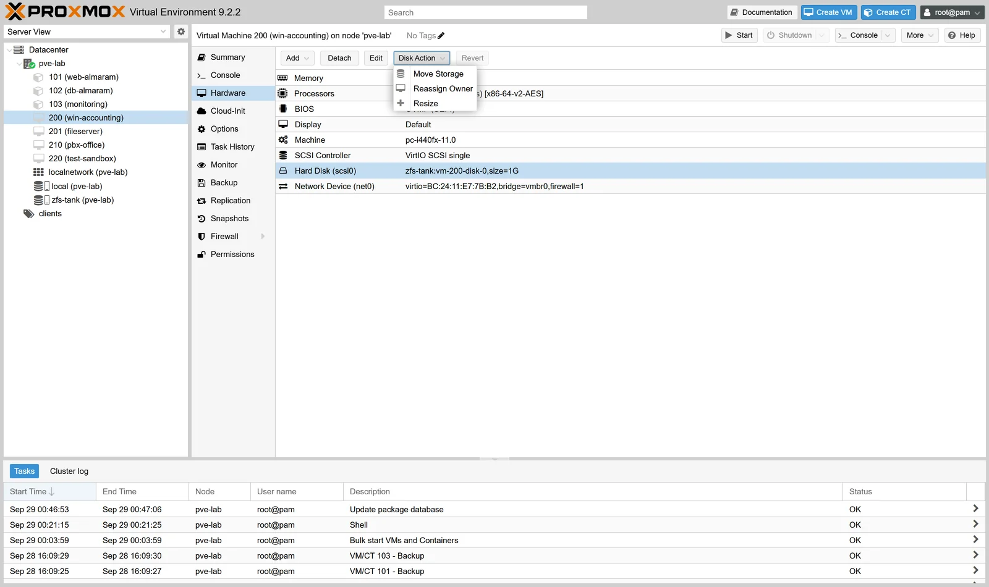The width and height of the screenshot is (989, 587).
Task: Click the Processors CPU chip icon
Action: [283, 93]
